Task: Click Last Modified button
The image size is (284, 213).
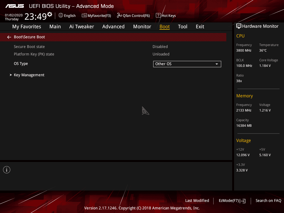Action: pyautogui.click(x=197, y=201)
